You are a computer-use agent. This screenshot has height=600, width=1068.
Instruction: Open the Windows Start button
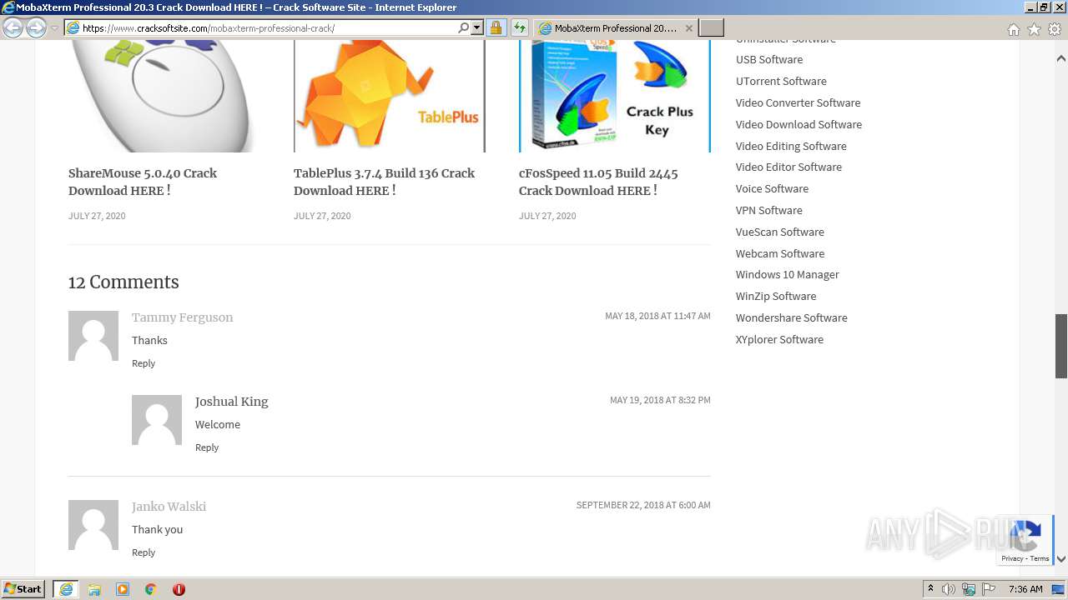pyautogui.click(x=23, y=589)
